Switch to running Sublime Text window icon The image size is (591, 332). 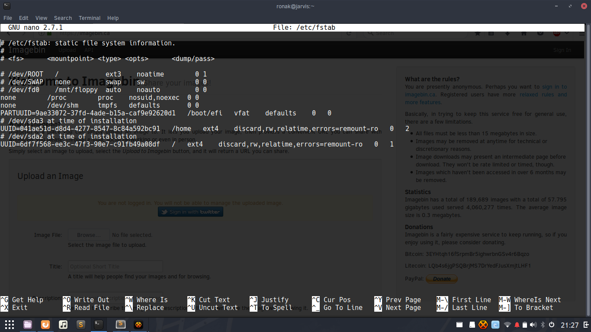click(120, 324)
